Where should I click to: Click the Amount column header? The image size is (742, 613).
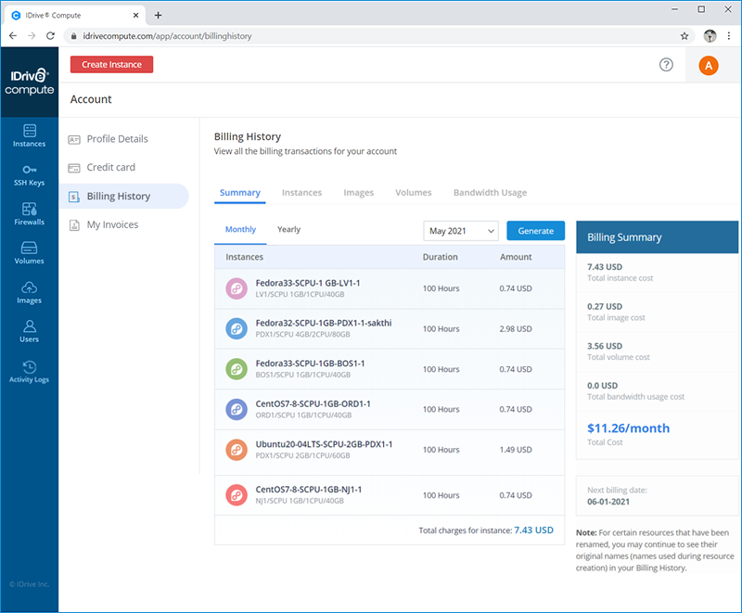coord(516,257)
